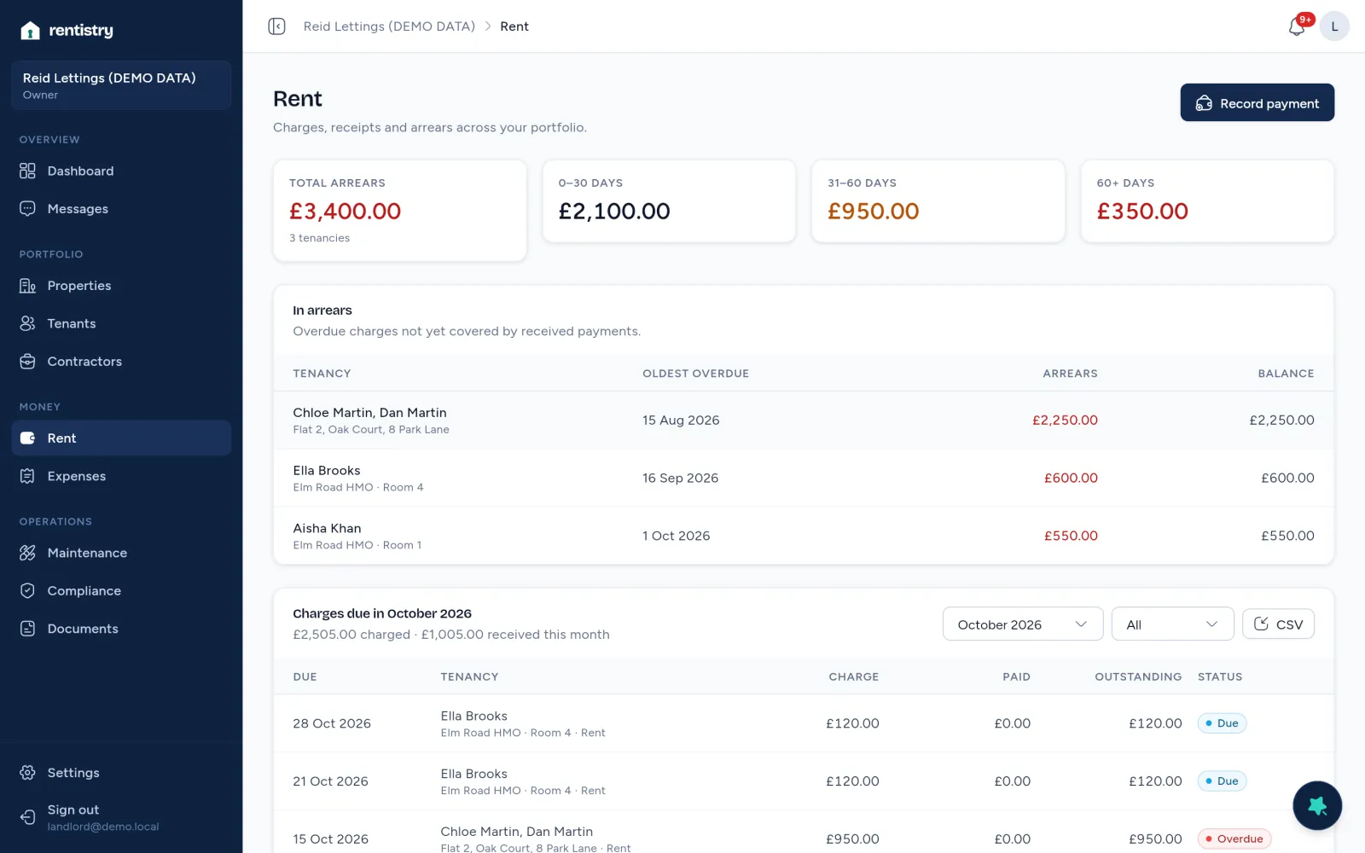This screenshot has width=1365, height=853.
Task: Open Ella Brooks arrears row
Action: pos(803,479)
